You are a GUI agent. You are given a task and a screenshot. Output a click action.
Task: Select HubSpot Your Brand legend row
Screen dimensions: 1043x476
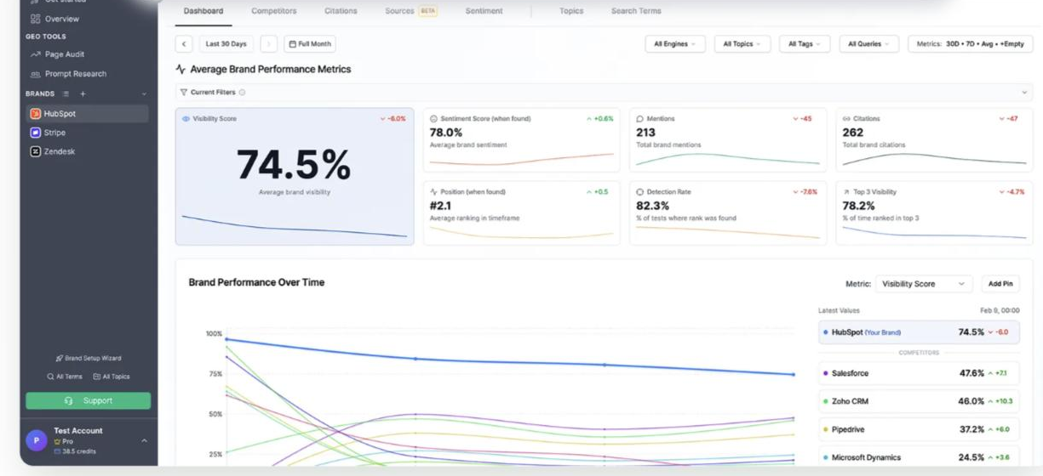(x=919, y=332)
